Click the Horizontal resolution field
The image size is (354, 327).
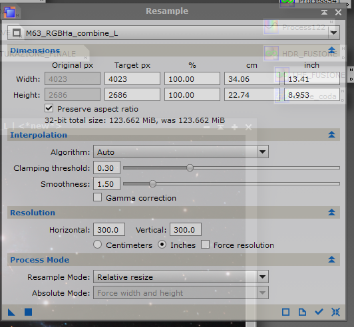point(109,230)
